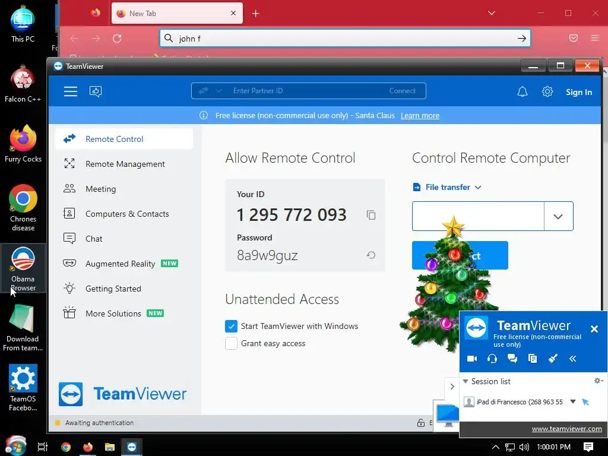The height and width of the screenshot is (456, 608).
Task: Open Remote Management section
Action: click(x=124, y=164)
